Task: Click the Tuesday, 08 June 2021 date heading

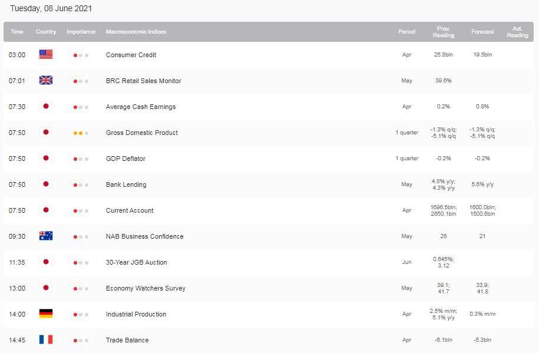Action: click(51, 9)
